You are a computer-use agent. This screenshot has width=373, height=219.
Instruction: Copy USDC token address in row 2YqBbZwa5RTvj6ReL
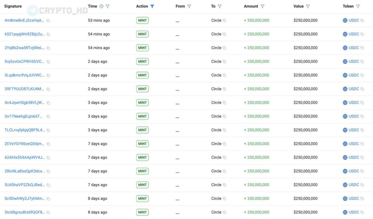[x=362, y=48]
